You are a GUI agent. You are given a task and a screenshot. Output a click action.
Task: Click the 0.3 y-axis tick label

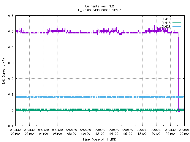pyautogui.click(x=11, y=63)
